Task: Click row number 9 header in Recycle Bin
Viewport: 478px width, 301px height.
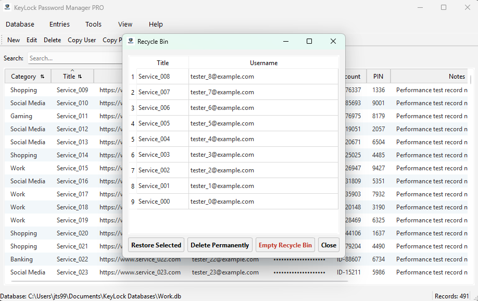Action: coord(133,202)
